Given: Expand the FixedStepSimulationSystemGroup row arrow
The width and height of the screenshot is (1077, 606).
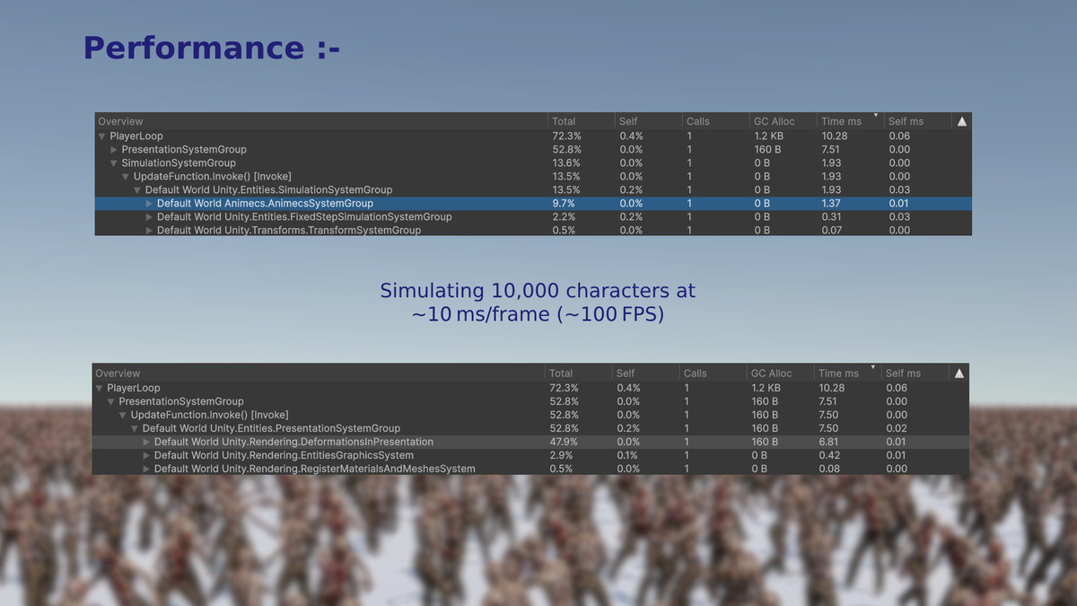Looking at the screenshot, I should (149, 217).
